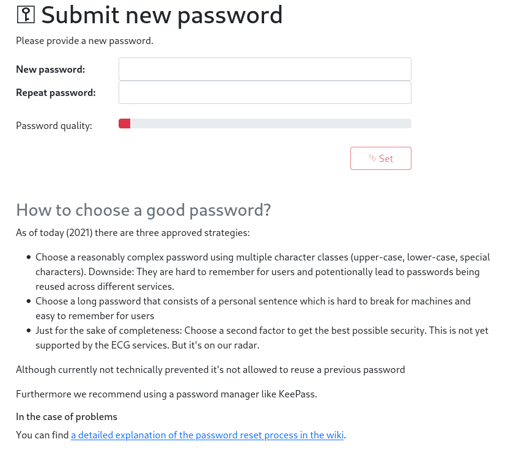Open the password reset process wiki link

pyautogui.click(x=207, y=435)
